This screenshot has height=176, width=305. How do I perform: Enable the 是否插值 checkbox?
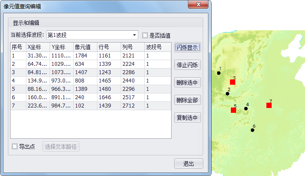[145, 35]
